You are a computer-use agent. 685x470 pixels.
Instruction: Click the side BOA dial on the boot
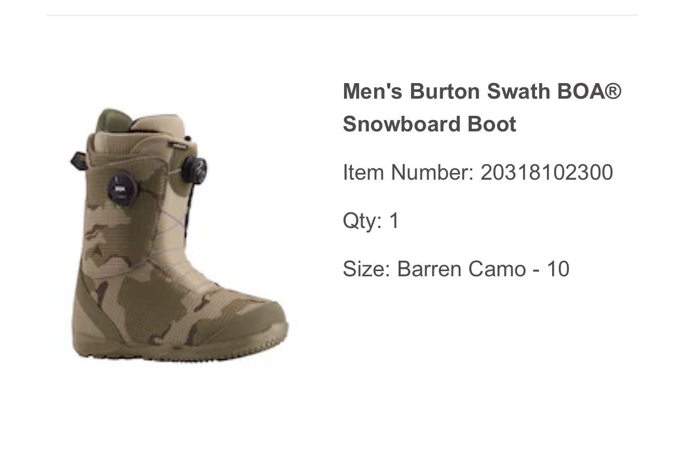point(124,190)
